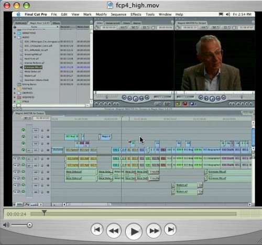This screenshot has width=262, height=245.
Task: Toggle audible control for track A4
Action: [x=23, y=178]
